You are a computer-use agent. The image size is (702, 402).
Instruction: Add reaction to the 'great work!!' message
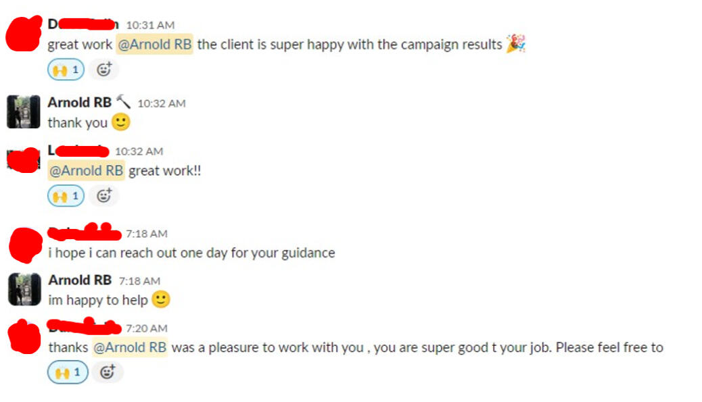click(104, 196)
